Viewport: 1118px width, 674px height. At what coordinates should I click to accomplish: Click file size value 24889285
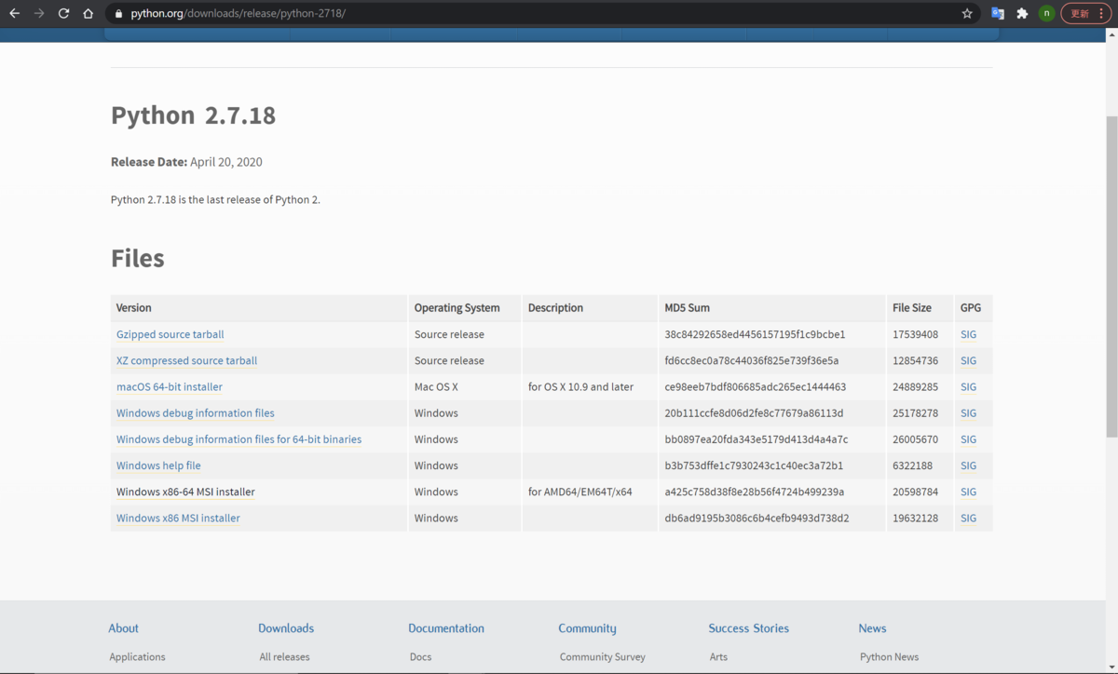point(915,386)
